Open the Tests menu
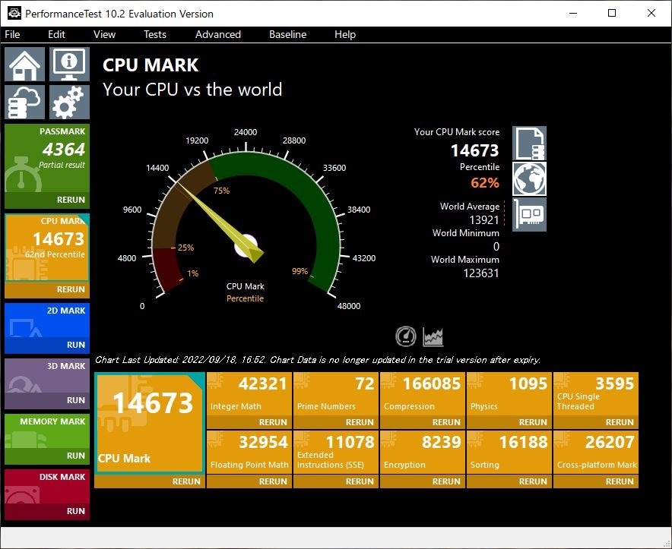Viewport: 672px width, 549px height. [155, 34]
